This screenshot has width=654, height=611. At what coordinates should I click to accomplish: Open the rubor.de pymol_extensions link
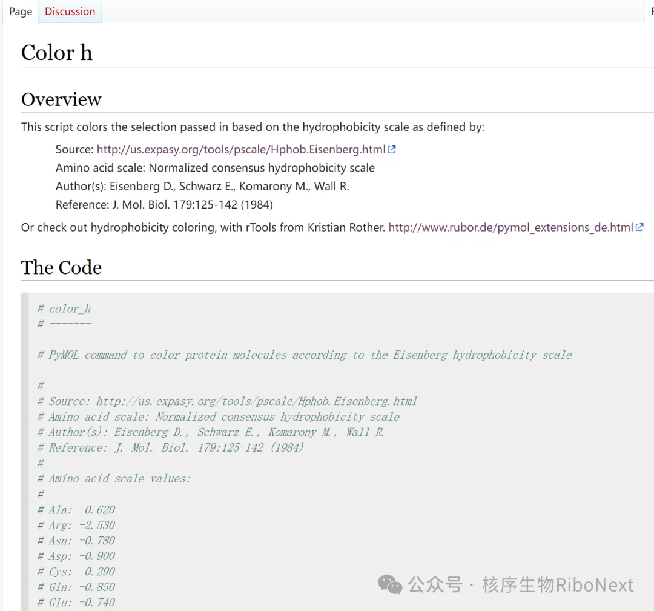[510, 227]
